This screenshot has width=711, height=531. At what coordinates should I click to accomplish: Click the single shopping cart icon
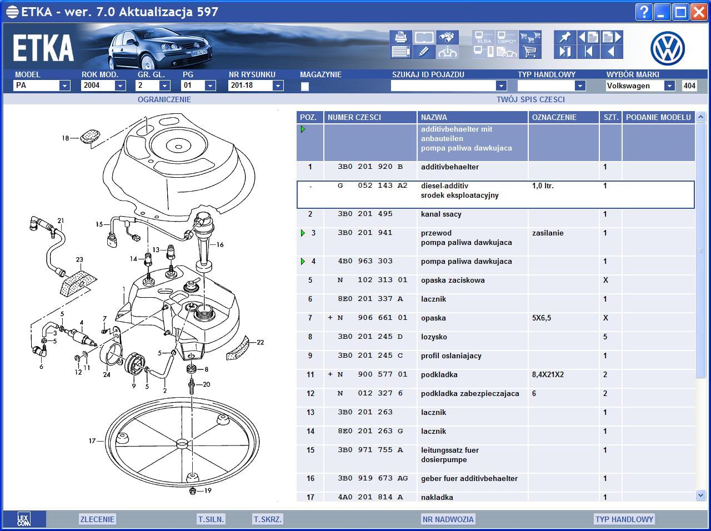click(530, 52)
